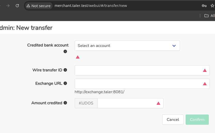Click the blue chevron of account dropdown
215x133 pixels.
coord(174,46)
